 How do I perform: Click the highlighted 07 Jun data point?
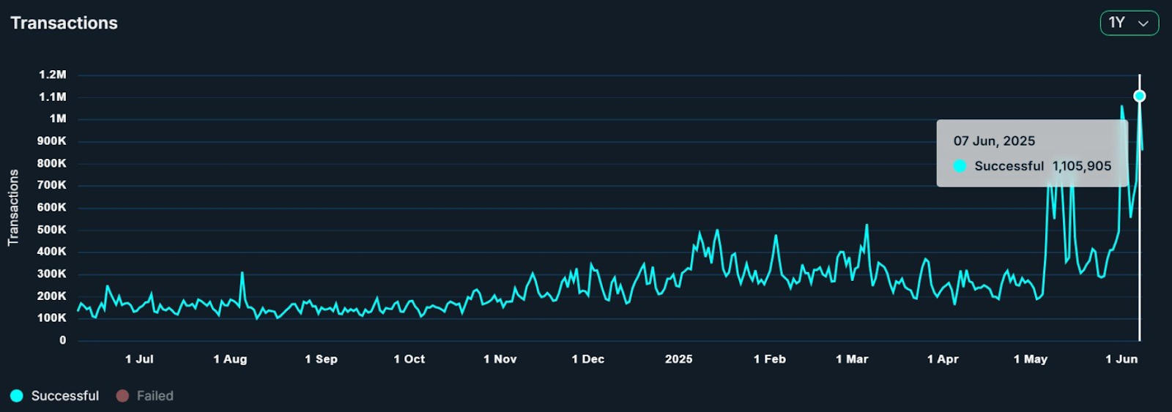point(1139,96)
